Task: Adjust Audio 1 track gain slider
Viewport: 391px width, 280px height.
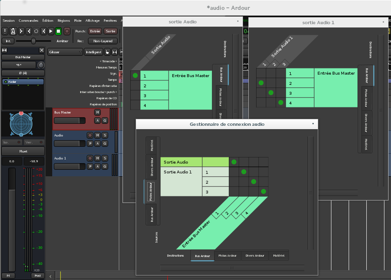Action: (69, 166)
